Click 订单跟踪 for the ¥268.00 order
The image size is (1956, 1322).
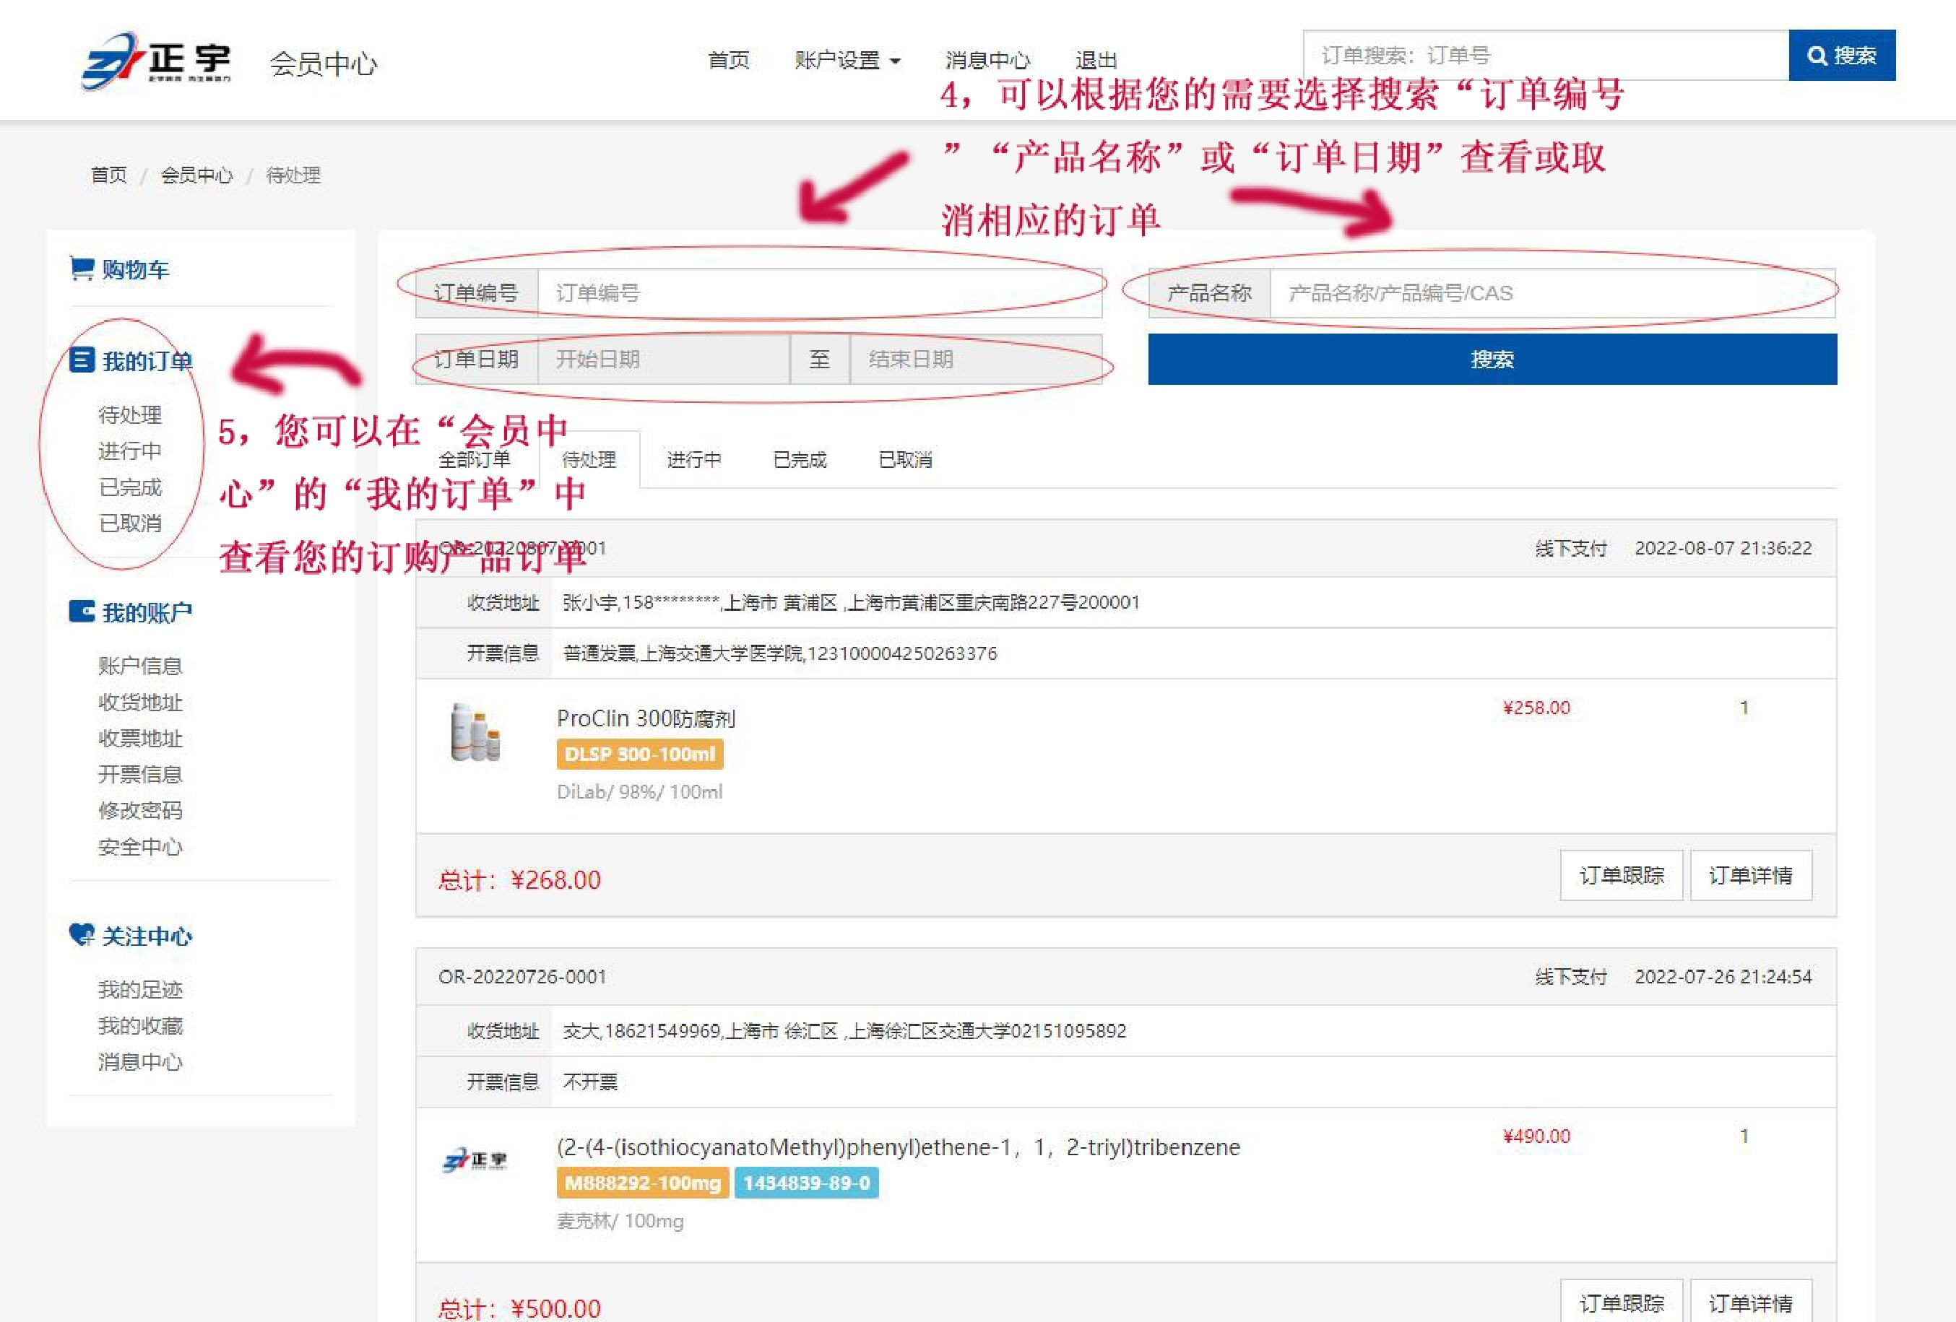coord(1622,875)
